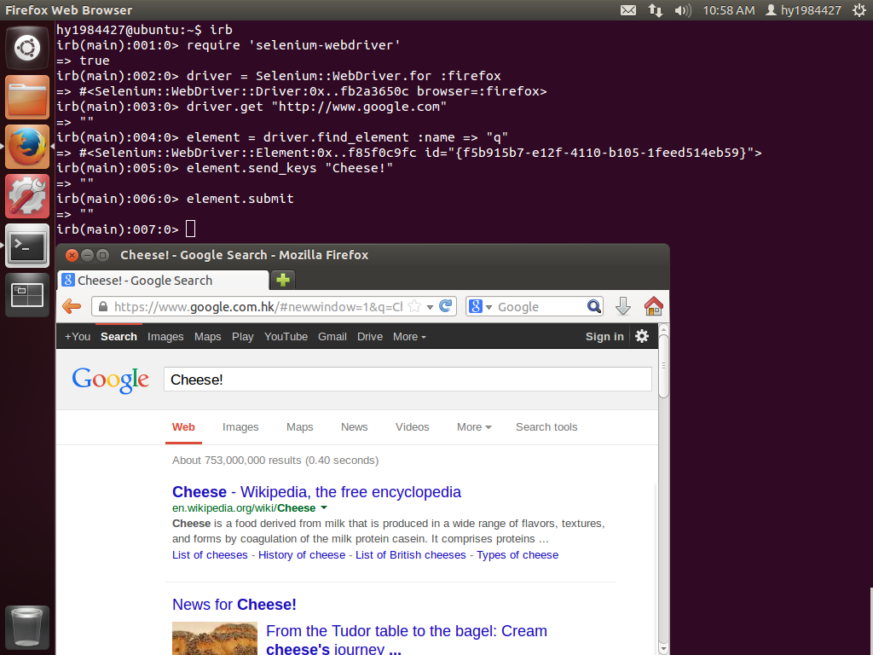Click Search in the black Google bar
The height and width of the screenshot is (655, 873).
(119, 336)
